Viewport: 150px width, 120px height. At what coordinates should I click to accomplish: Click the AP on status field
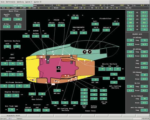pos(84,8)
